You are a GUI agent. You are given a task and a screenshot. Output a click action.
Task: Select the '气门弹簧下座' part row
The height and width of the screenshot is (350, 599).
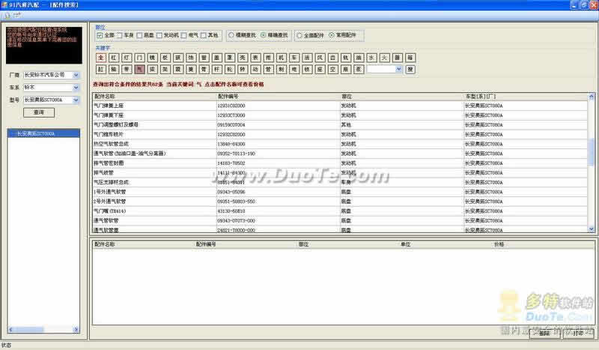340,115
